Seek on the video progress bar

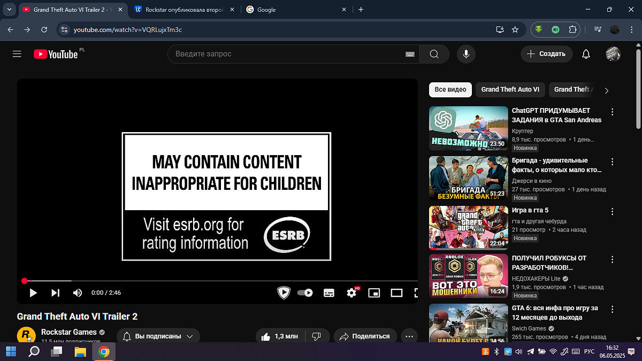pos(214,281)
